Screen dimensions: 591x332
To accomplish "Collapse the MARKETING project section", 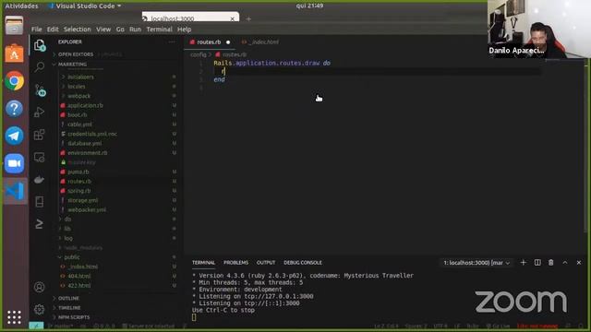I will tap(72, 64).
